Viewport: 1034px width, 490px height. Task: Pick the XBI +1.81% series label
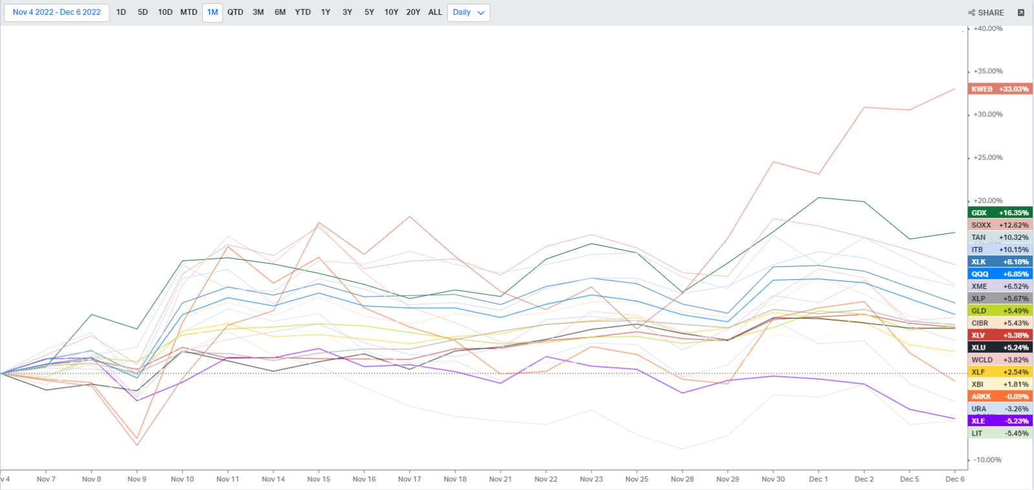[x=1000, y=385]
